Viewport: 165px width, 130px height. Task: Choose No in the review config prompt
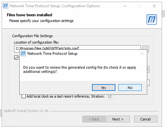point(130,87)
